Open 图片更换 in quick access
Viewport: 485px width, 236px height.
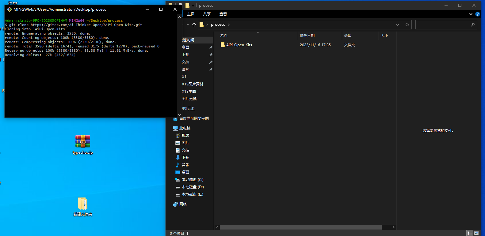pos(189,99)
